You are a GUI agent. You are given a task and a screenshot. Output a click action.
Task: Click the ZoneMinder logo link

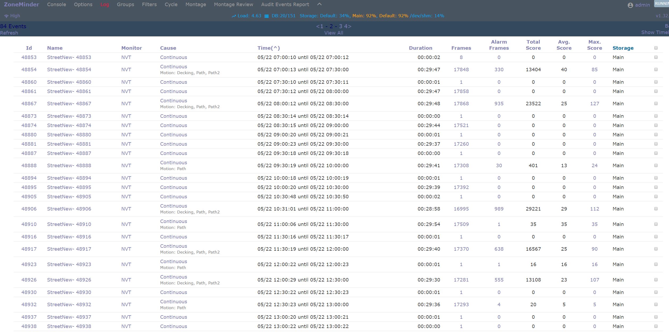[x=22, y=5]
